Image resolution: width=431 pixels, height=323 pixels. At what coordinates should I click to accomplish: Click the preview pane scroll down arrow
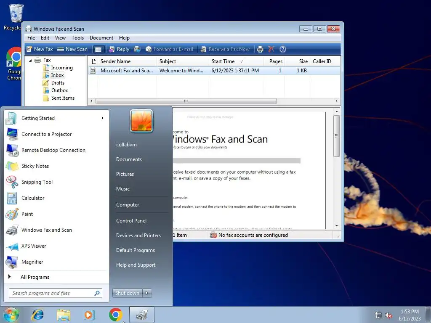coord(336,226)
